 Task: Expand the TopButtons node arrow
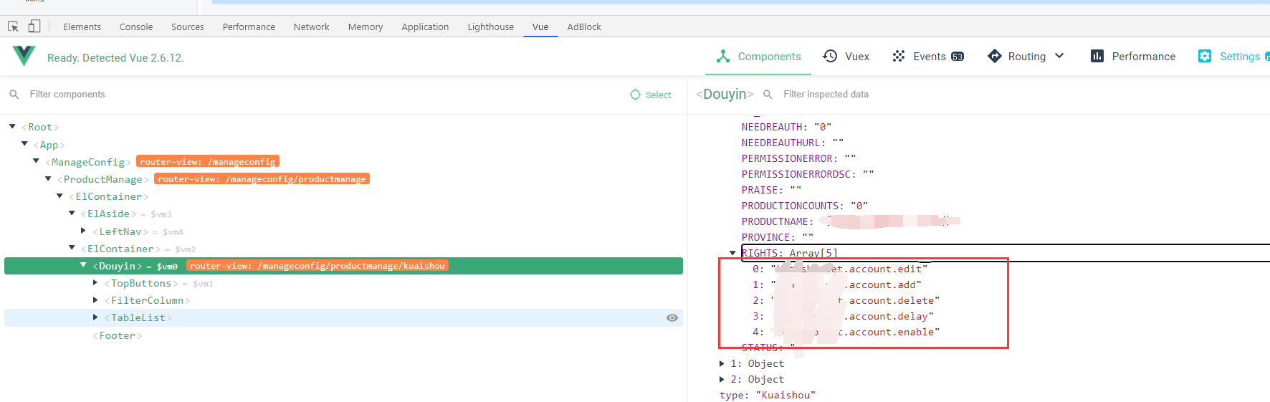coord(95,283)
